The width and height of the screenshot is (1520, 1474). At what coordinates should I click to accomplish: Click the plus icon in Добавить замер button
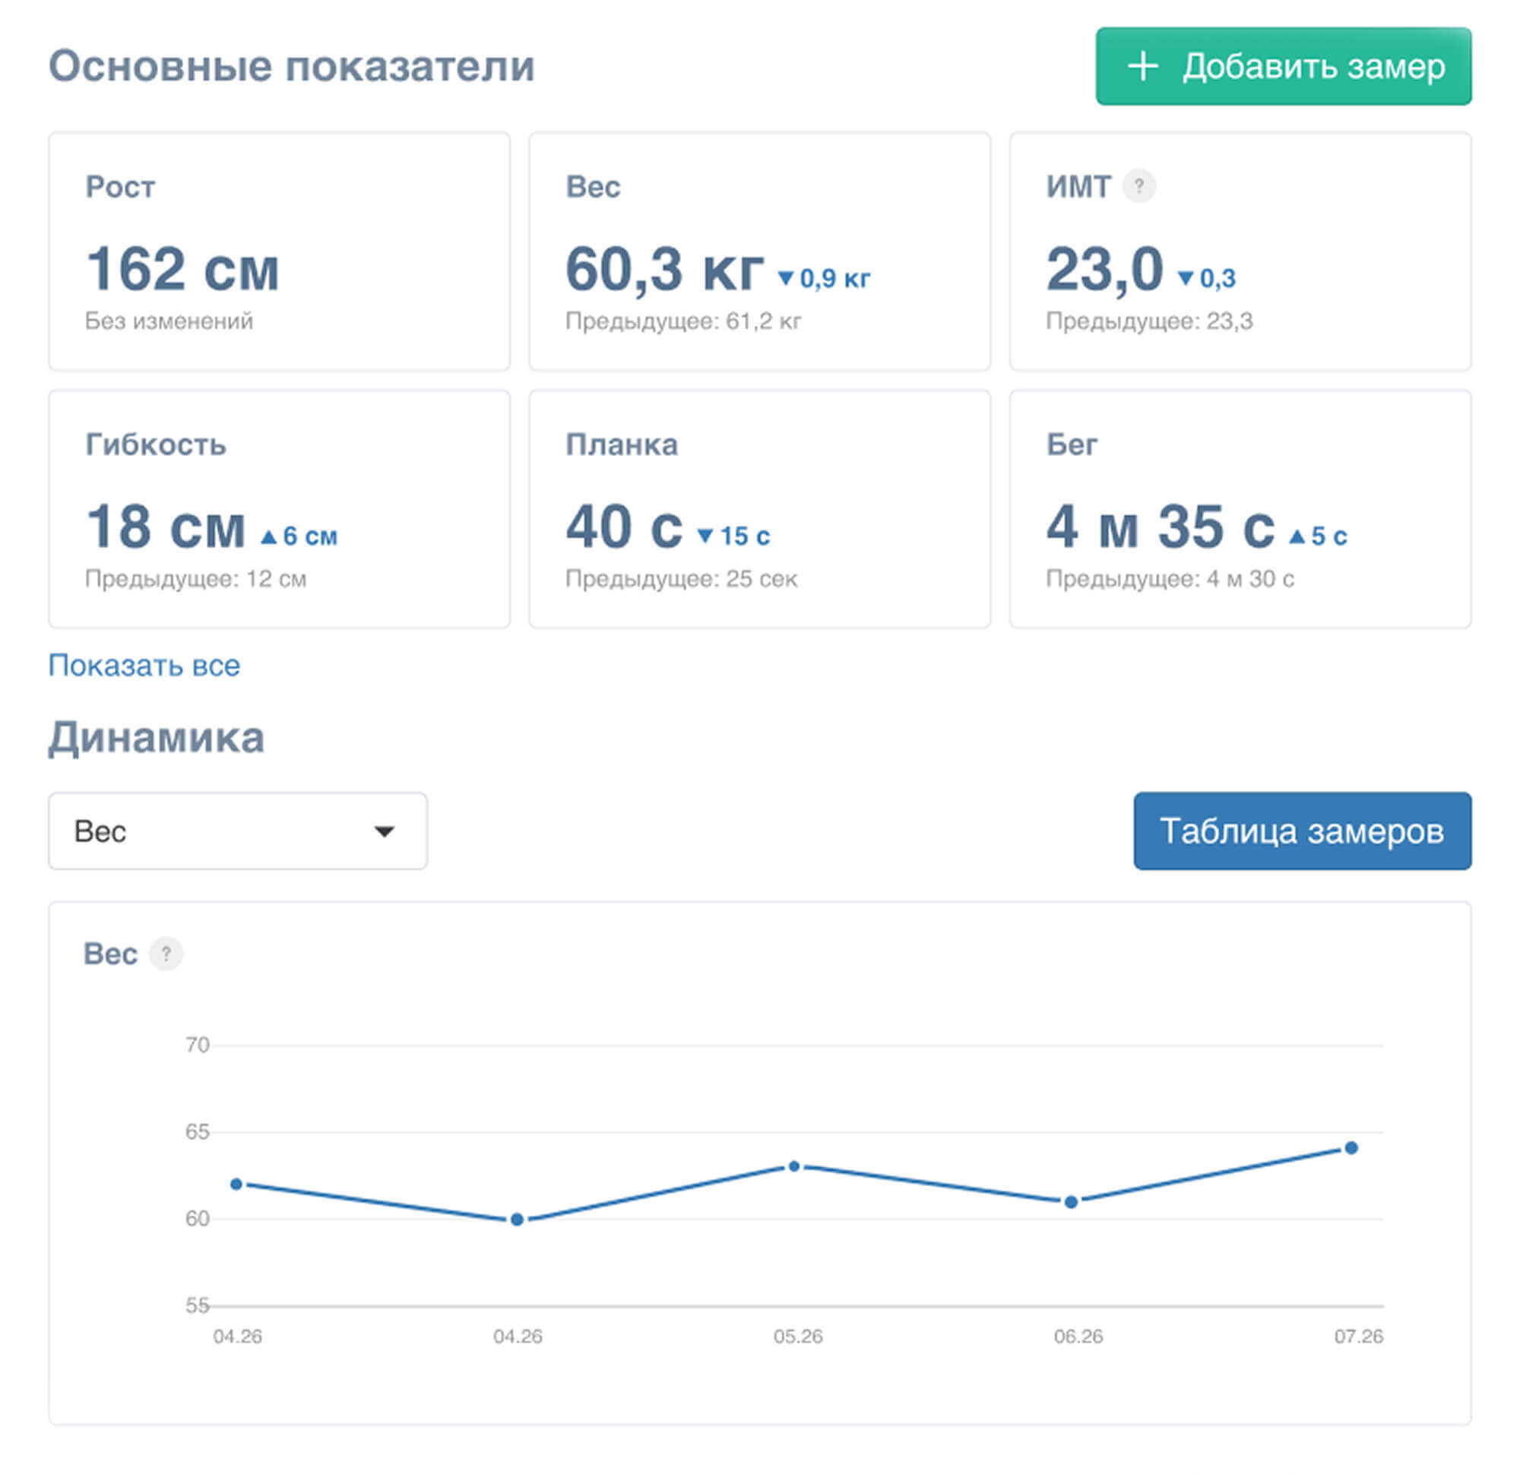pos(1142,67)
